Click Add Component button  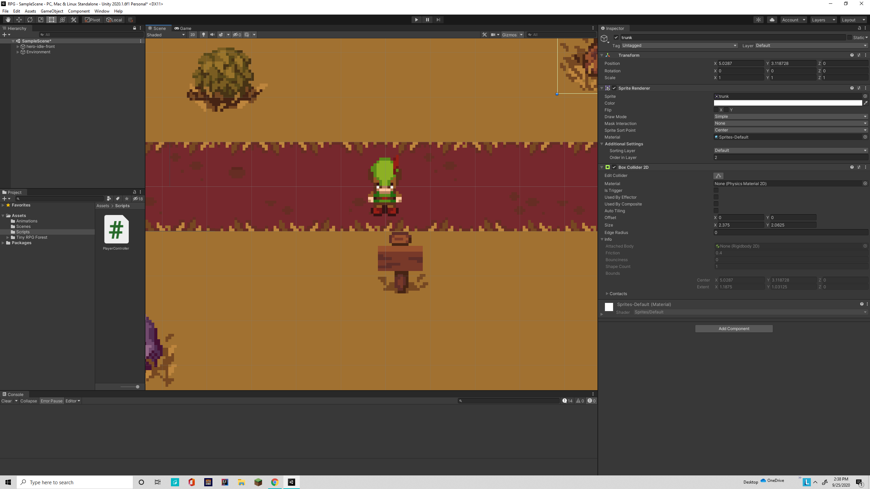click(x=734, y=329)
